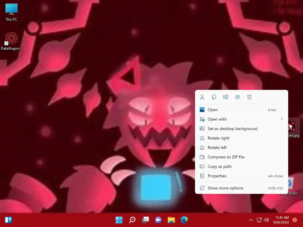
Task: Click the Delete trash icon in context menu
Action: tap(249, 97)
